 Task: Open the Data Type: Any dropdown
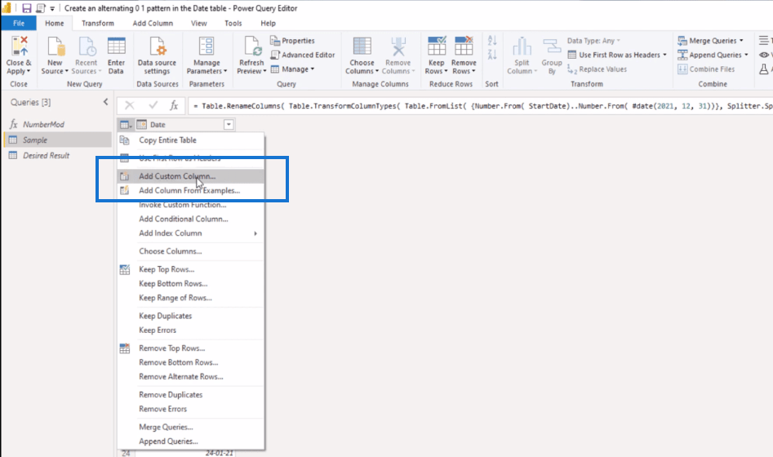tap(593, 41)
